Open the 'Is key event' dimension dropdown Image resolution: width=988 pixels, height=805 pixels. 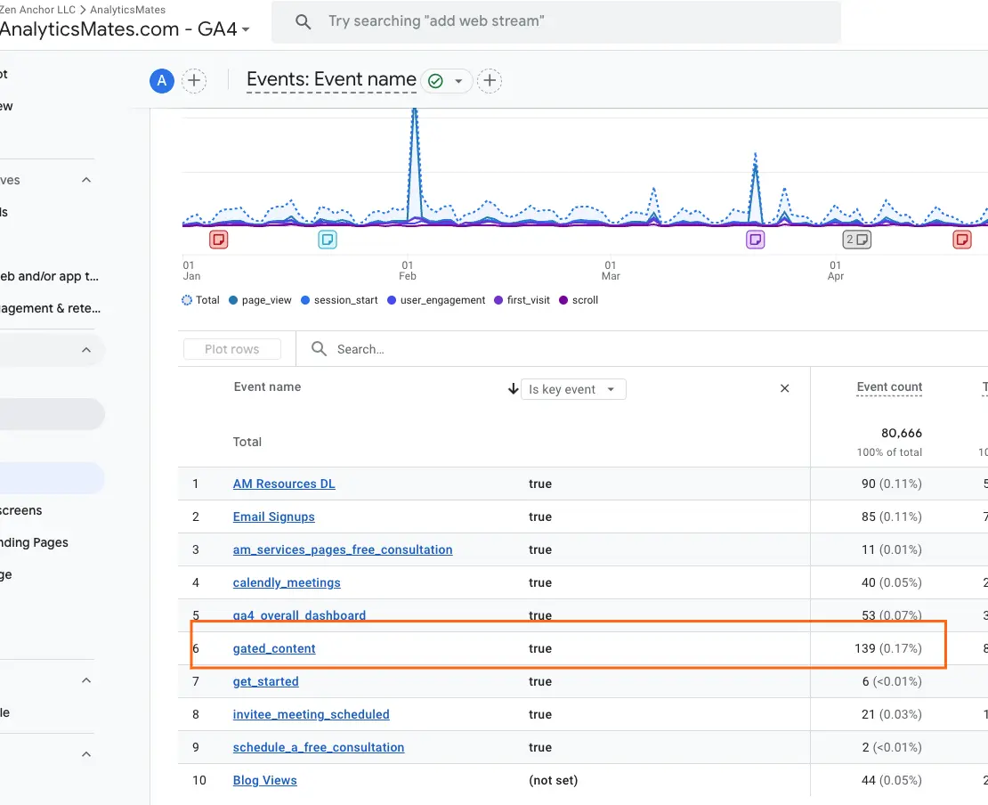click(573, 389)
